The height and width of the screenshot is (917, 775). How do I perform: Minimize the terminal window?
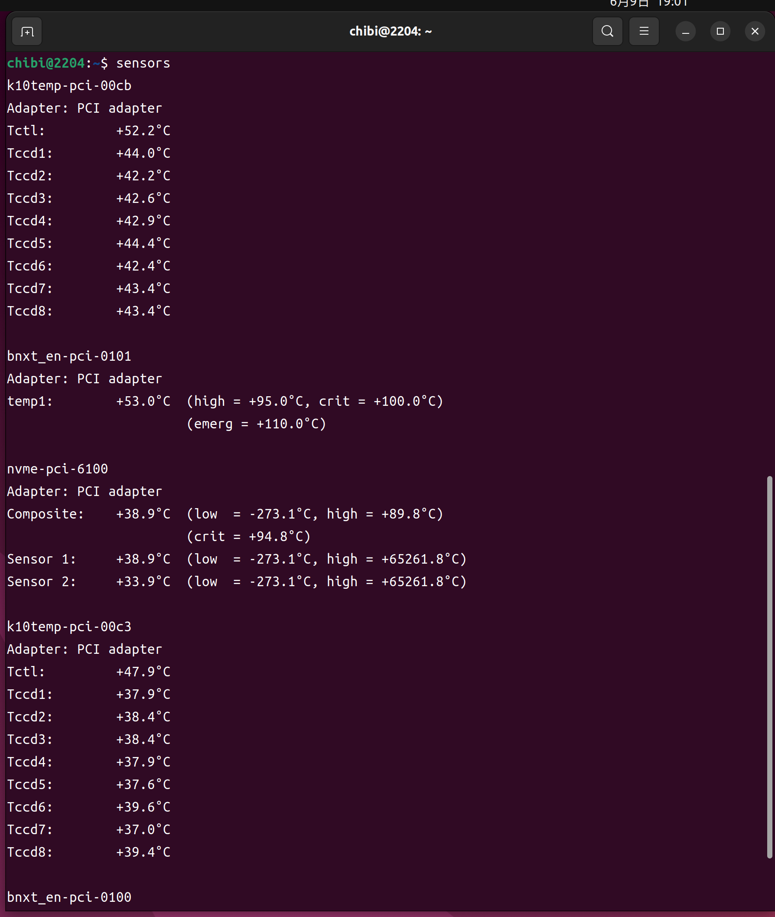(x=685, y=32)
